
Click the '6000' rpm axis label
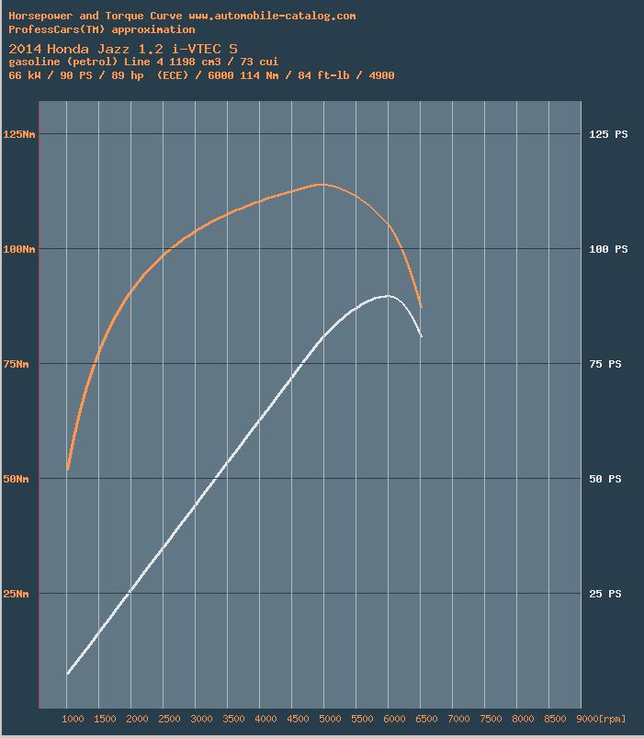pyautogui.click(x=394, y=719)
